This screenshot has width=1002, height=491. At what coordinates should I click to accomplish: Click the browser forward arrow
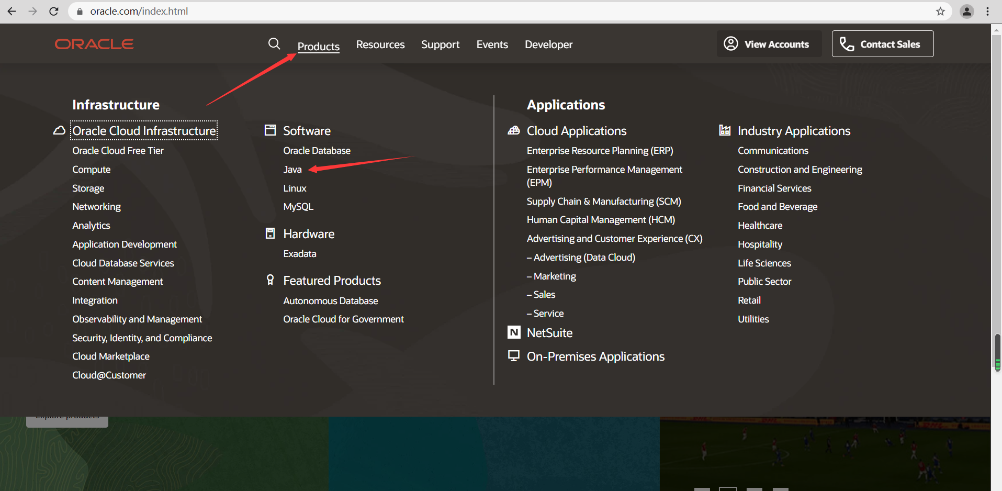tap(32, 11)
